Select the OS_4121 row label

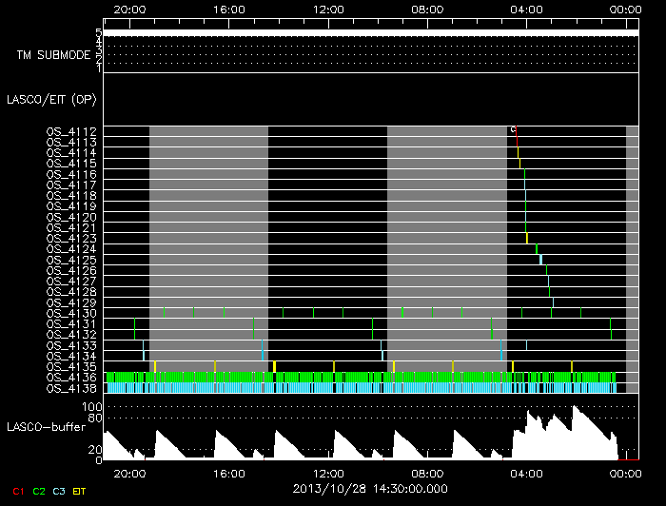coord(71,228)
